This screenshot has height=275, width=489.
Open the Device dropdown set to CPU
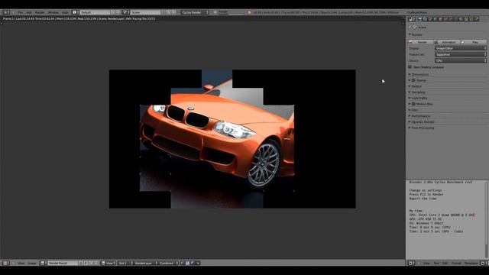(461, 61)
